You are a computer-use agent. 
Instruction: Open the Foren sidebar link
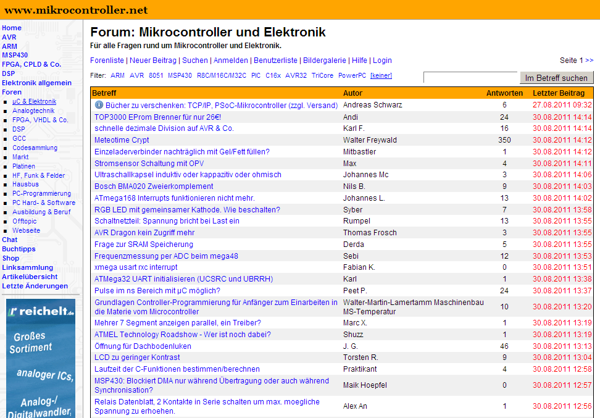pyautogui.click(x=12, y=92)
